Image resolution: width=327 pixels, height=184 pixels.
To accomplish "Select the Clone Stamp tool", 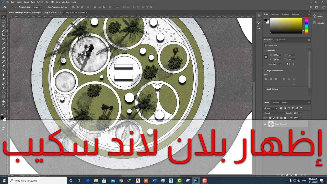I will [x=3, y=57].
